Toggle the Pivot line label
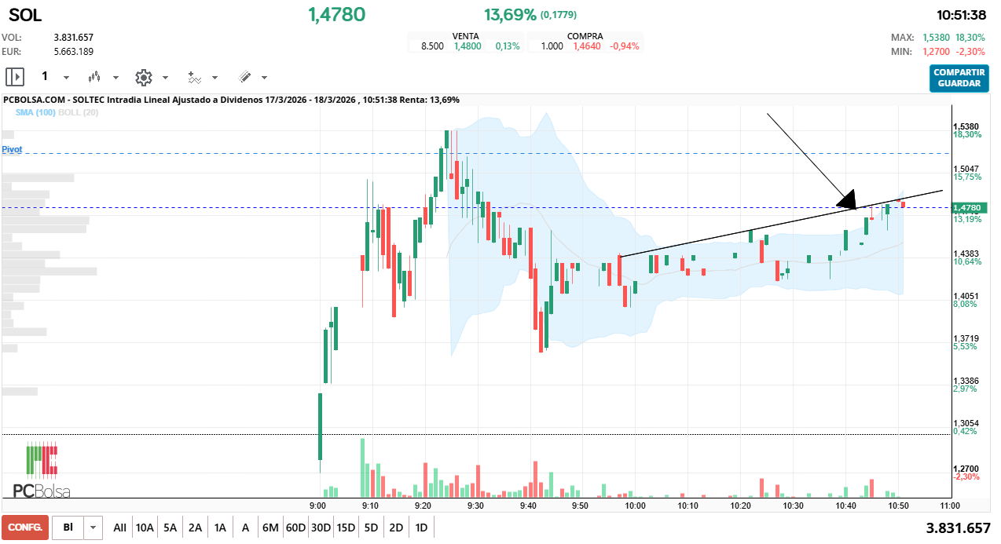Screen dimensions: 1001x544 [12, 149]
